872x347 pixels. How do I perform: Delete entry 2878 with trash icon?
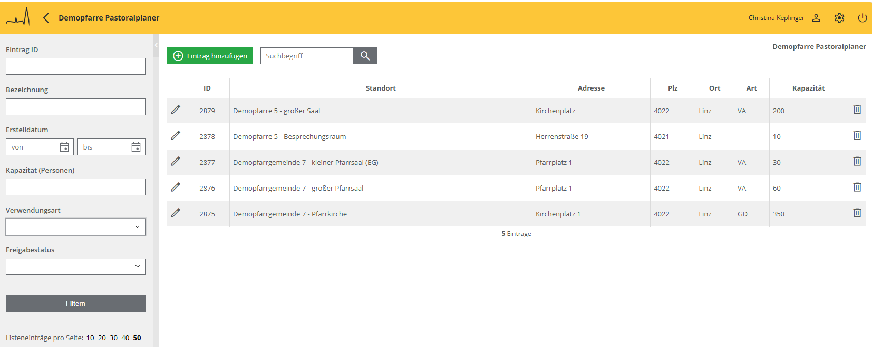[857, 135]
